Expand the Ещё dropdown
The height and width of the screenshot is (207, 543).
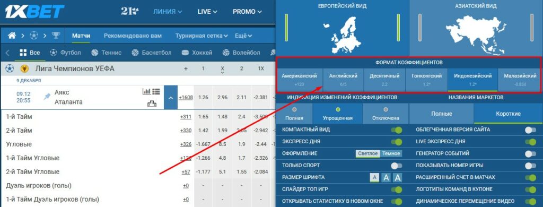pos(243,36)
